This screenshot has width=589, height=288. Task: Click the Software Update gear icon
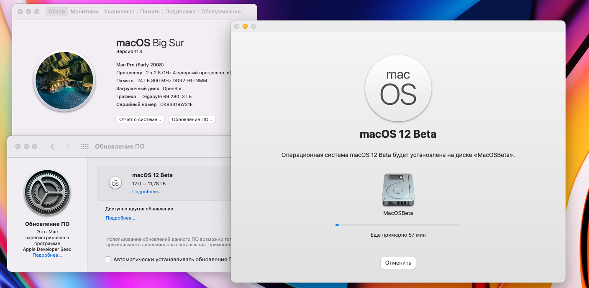pos(47,193)
